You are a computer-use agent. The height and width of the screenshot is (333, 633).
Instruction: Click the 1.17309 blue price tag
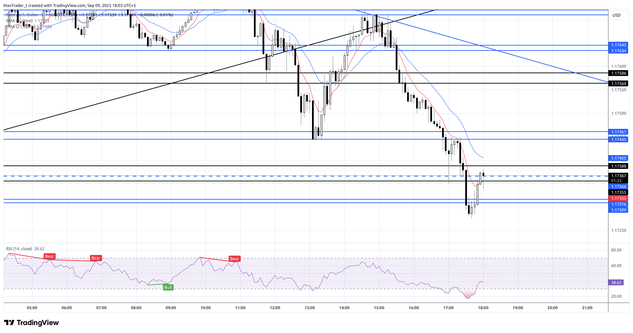click(618, 210)
